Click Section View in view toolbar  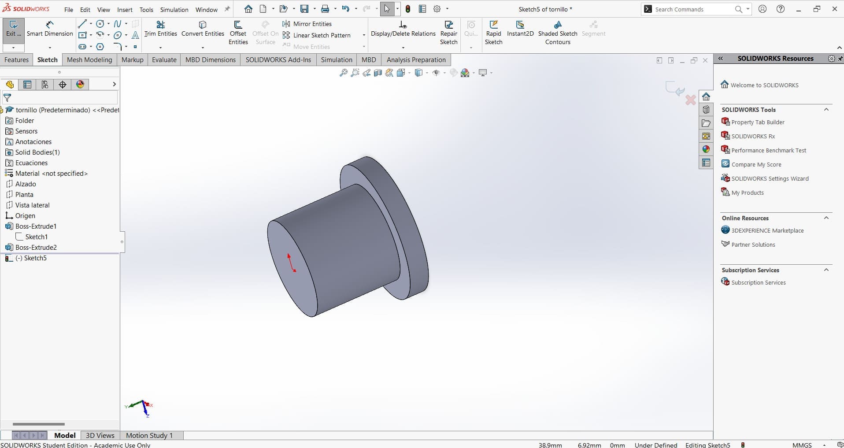point(378,73)
